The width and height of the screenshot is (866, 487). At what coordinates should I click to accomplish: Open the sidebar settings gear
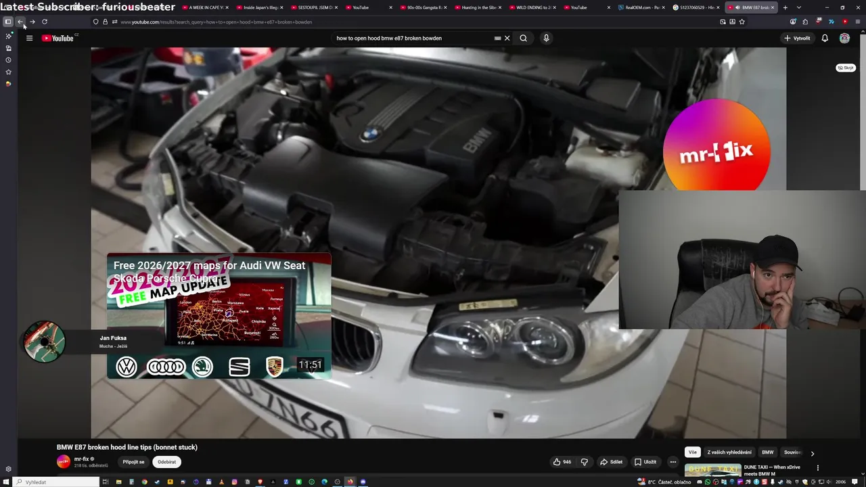pos(8,469)
